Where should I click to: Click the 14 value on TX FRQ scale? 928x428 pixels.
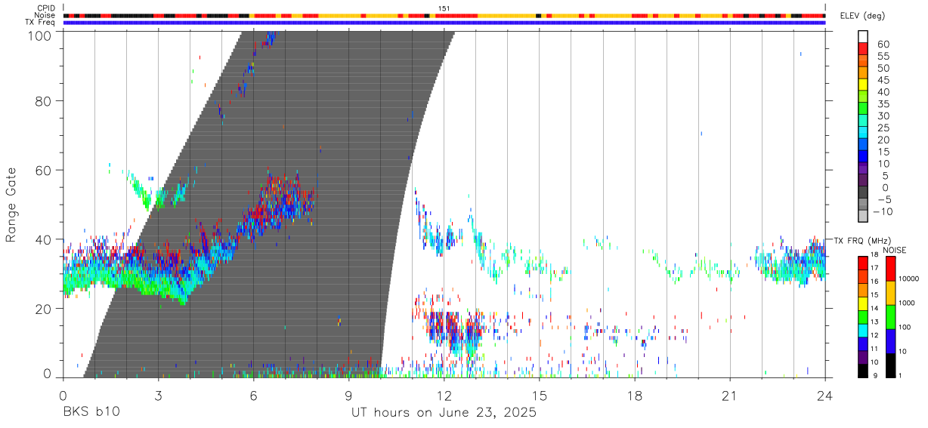pyautogui.click(x=873, y=308)
